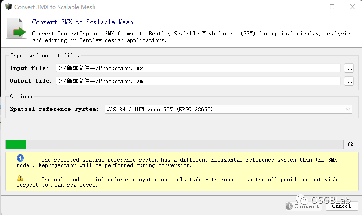Browse for the Input file
The width and height of the screenshot is (362, 215).
349,68
